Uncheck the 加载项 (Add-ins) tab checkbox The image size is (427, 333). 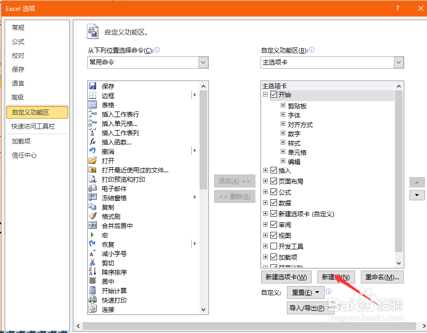[273, 257]
